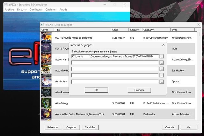This screenshot has width=204, height=136.
Task: Click the fourth empty folder path field
Action: pyautogui.click(x=115, y=75)
